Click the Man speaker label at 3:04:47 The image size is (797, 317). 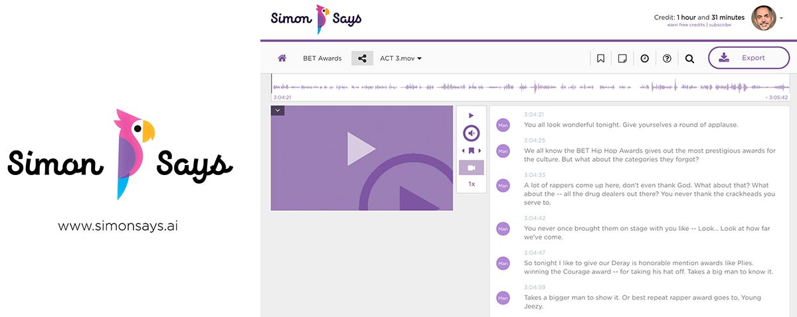pyautogui.click(x=503, y=263)
